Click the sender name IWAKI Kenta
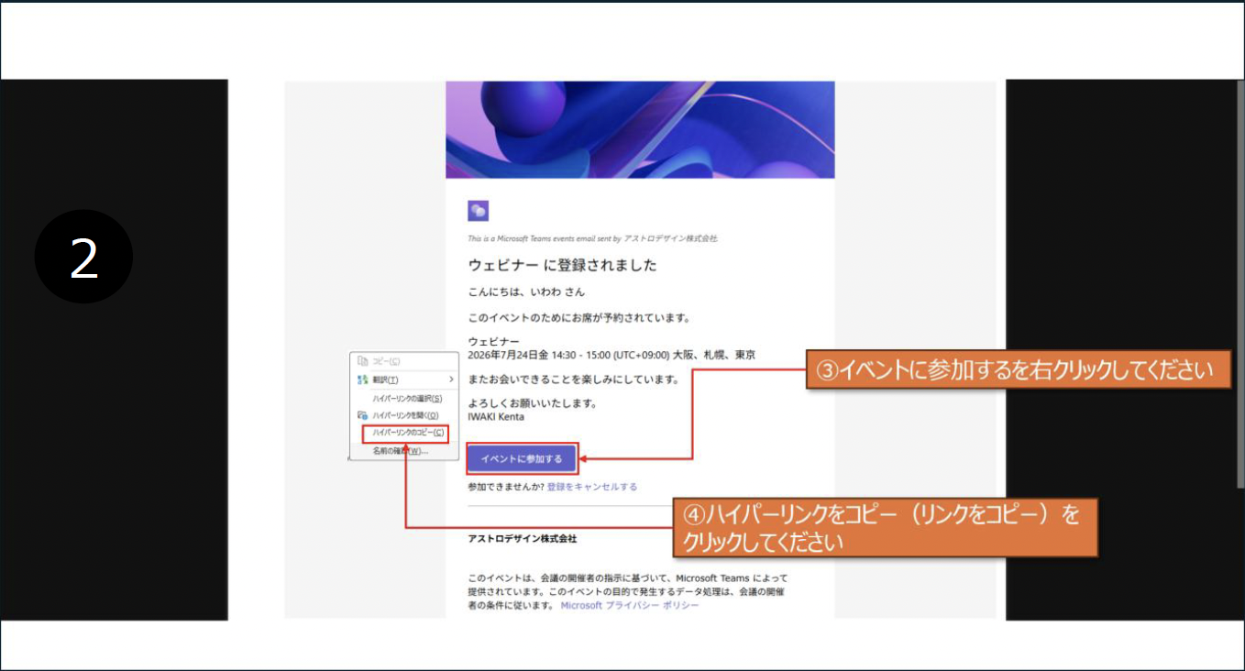 point(496,416)
